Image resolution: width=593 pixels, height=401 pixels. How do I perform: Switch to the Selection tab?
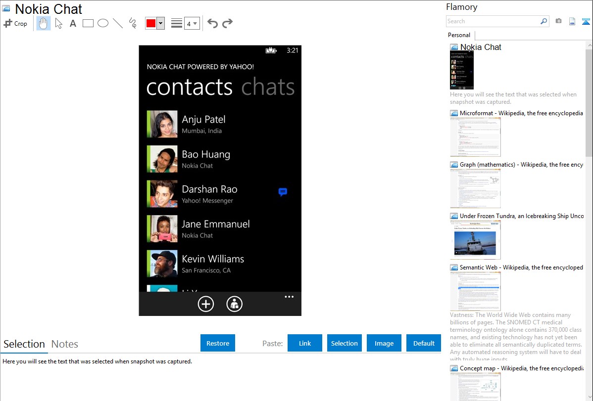click(x=24, y=344)
